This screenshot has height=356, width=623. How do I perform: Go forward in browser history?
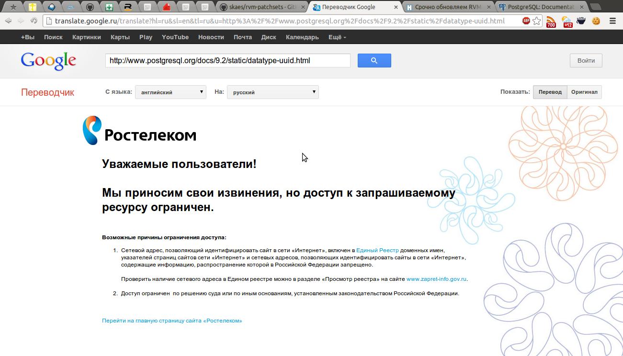pyautogui.click(x=21, y=21)
